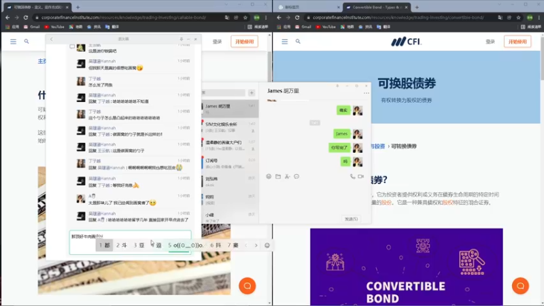
Task: Open Gmail bookmark in right browser
Action: [x=303, y=27]
